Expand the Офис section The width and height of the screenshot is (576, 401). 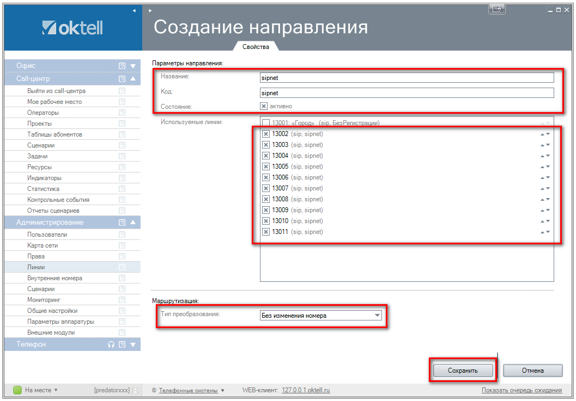[132, 66]
